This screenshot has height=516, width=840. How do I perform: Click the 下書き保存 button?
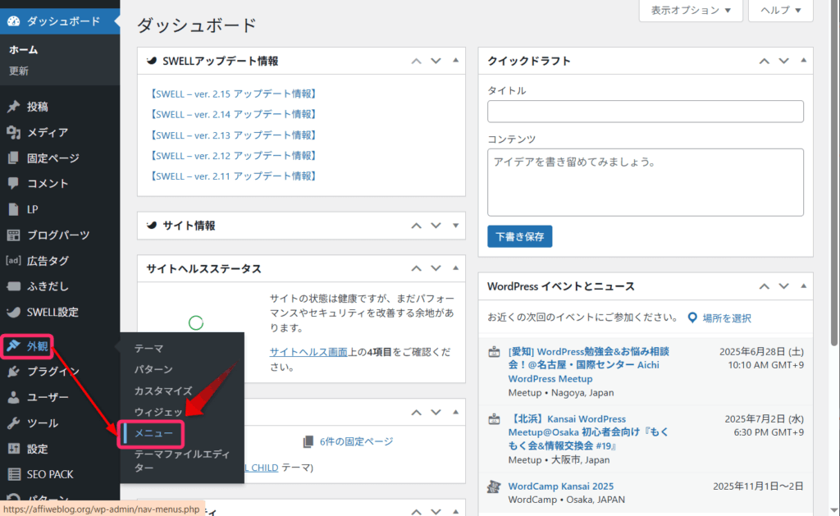[519, 236]
